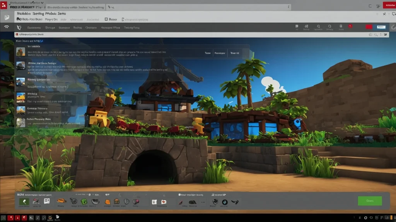396x222 pixels.
Task: Open the brown character thumbnail in the first list row
Action: tap(20, 51)
